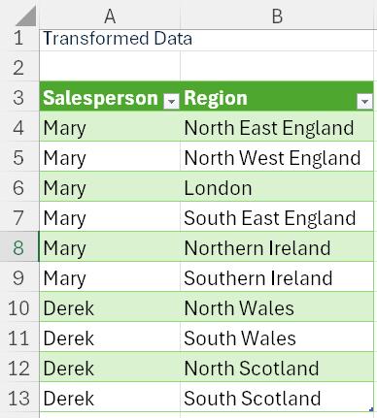Select the North Wales cell

tap(277, 307)
